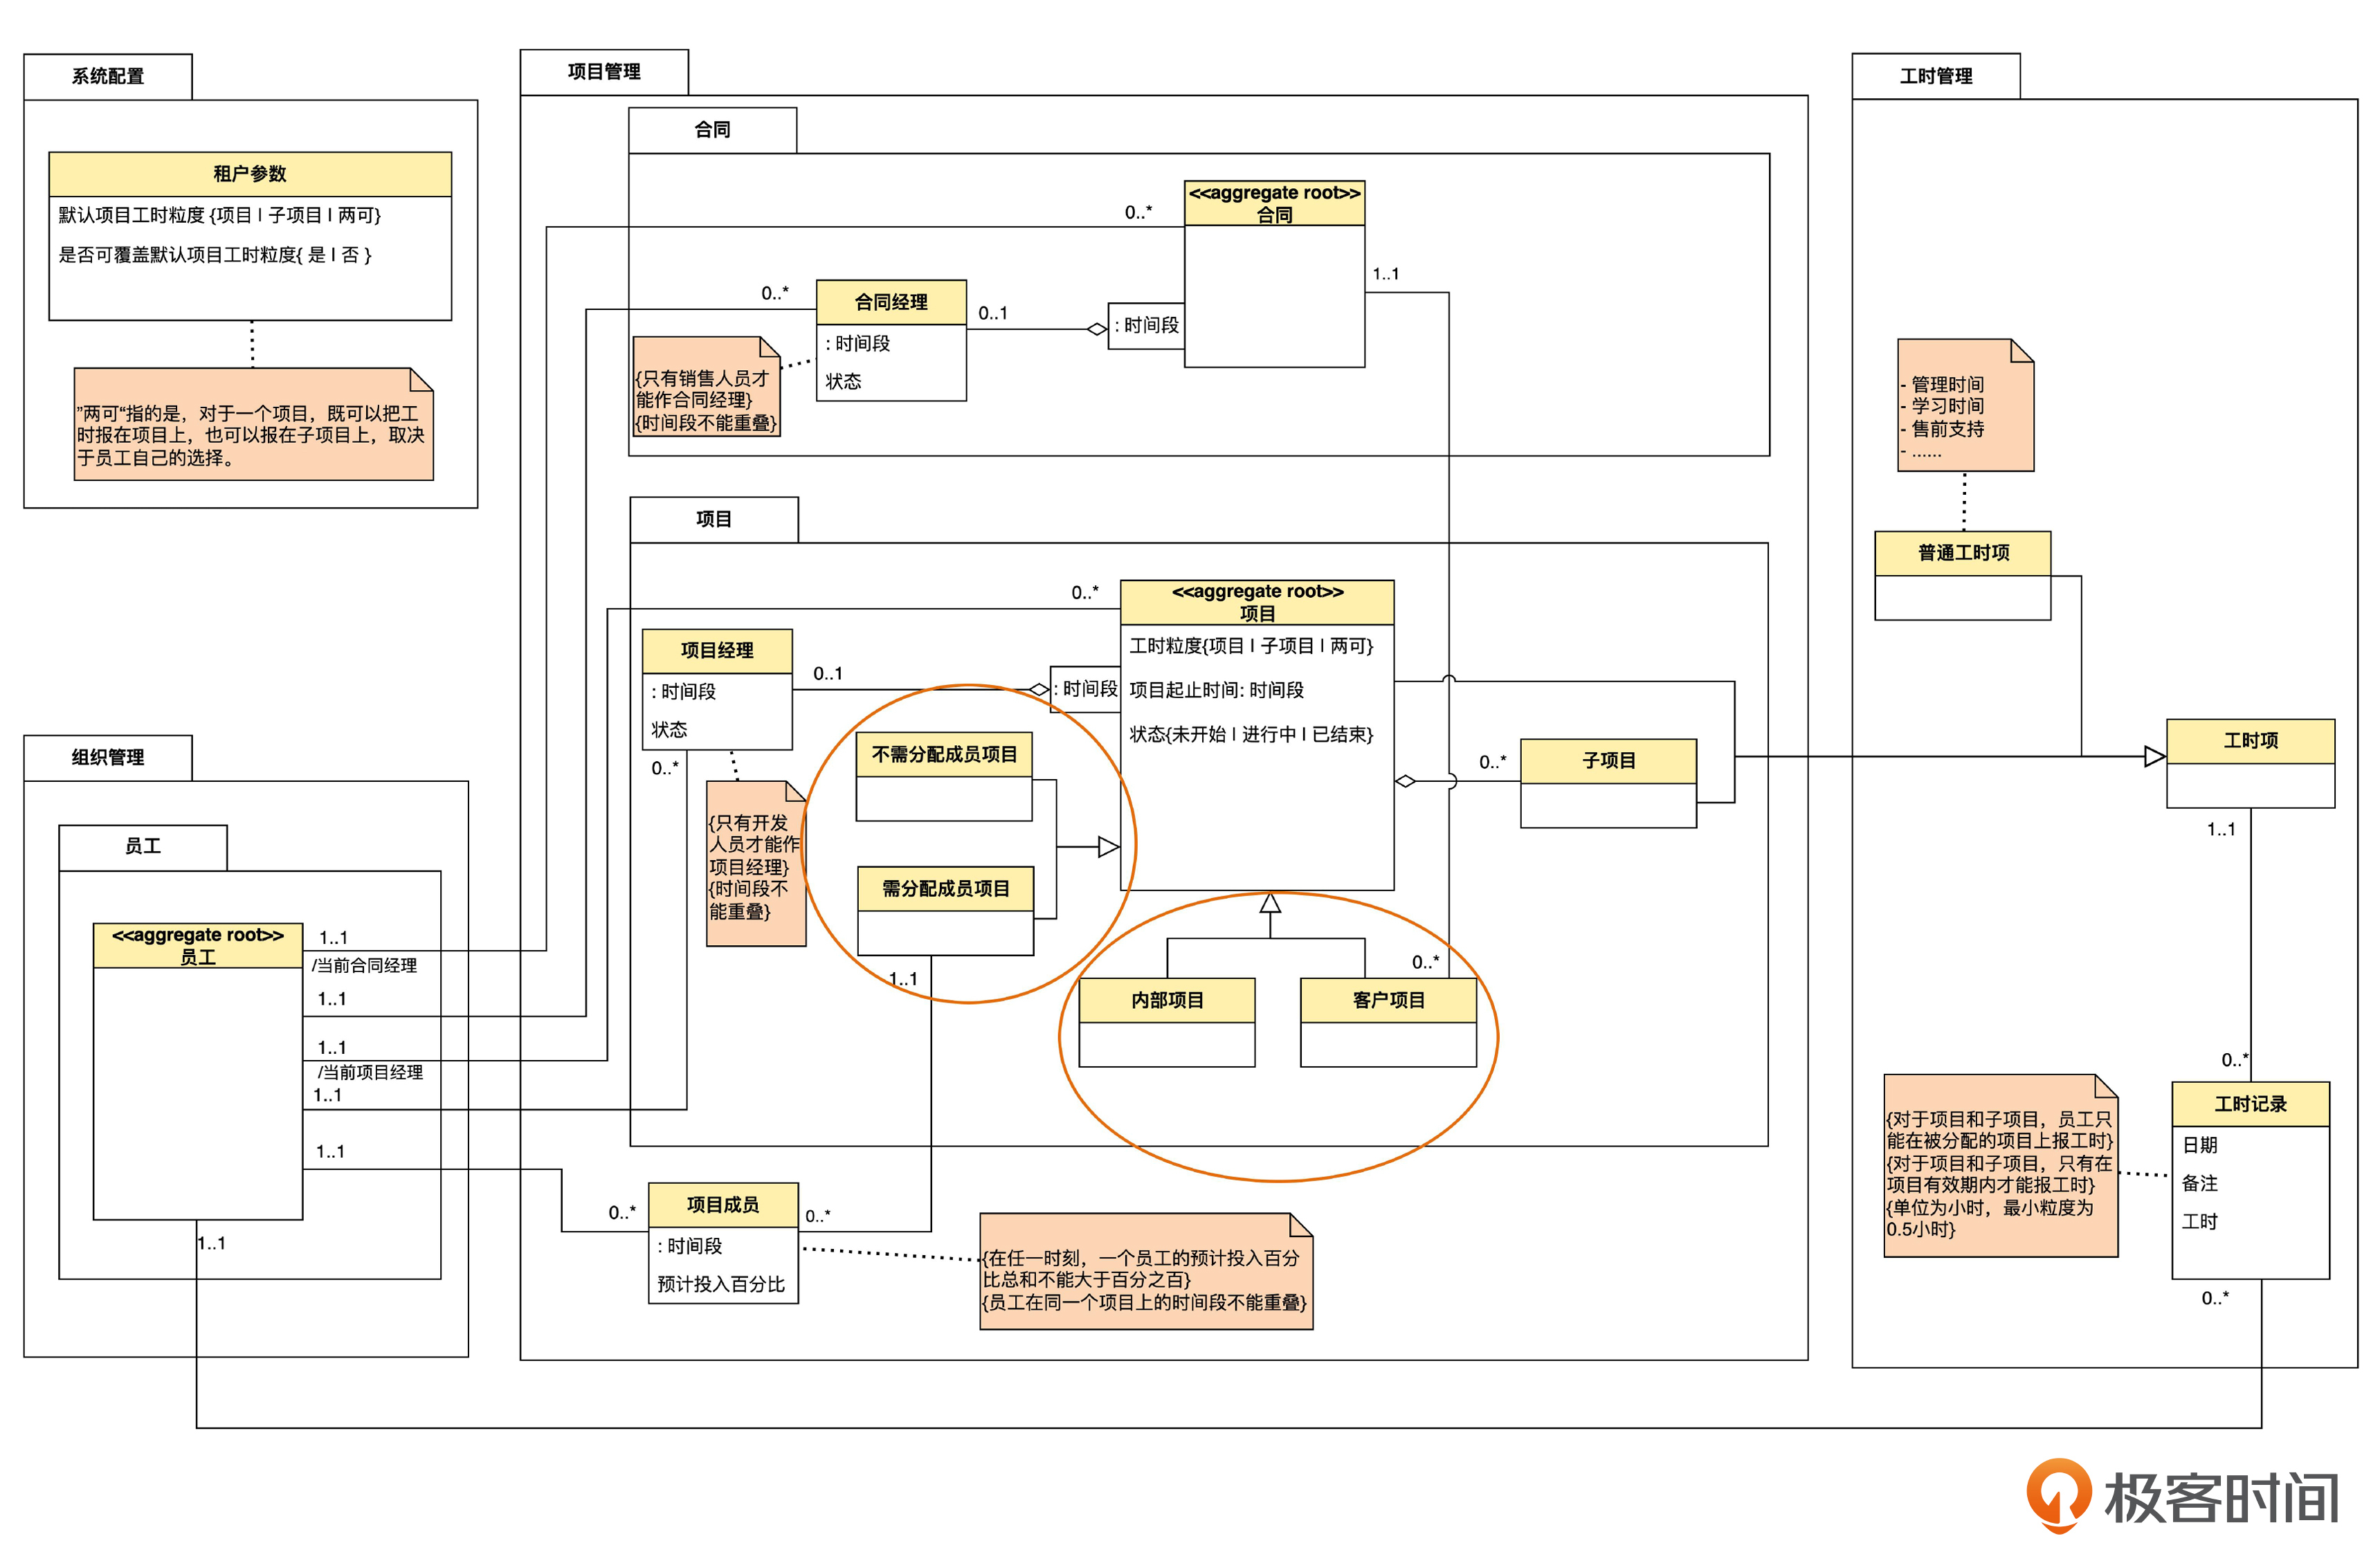Click the 项目经理 class header
Screen dimensions: 2380x1561
click(x=717, y=650)
